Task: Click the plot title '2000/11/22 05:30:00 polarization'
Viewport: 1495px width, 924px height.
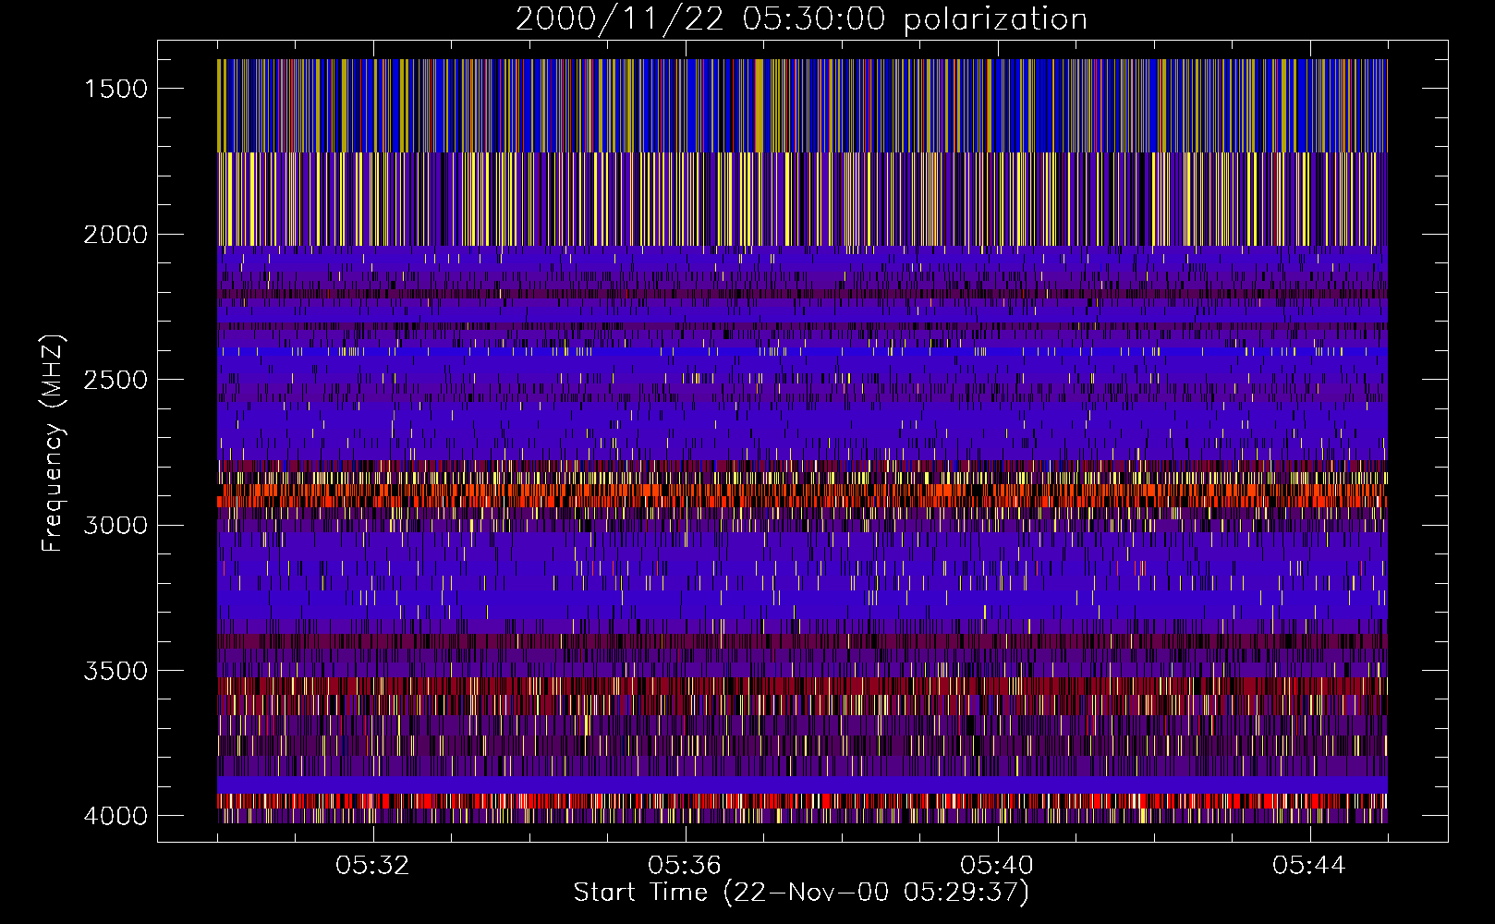Action: [801, 19]
